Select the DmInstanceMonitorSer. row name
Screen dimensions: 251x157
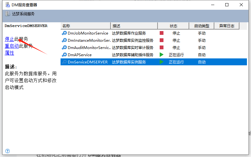(89, 41)
